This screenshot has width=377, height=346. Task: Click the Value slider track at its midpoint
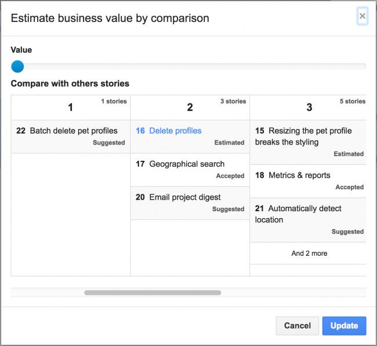click(188, 67)
